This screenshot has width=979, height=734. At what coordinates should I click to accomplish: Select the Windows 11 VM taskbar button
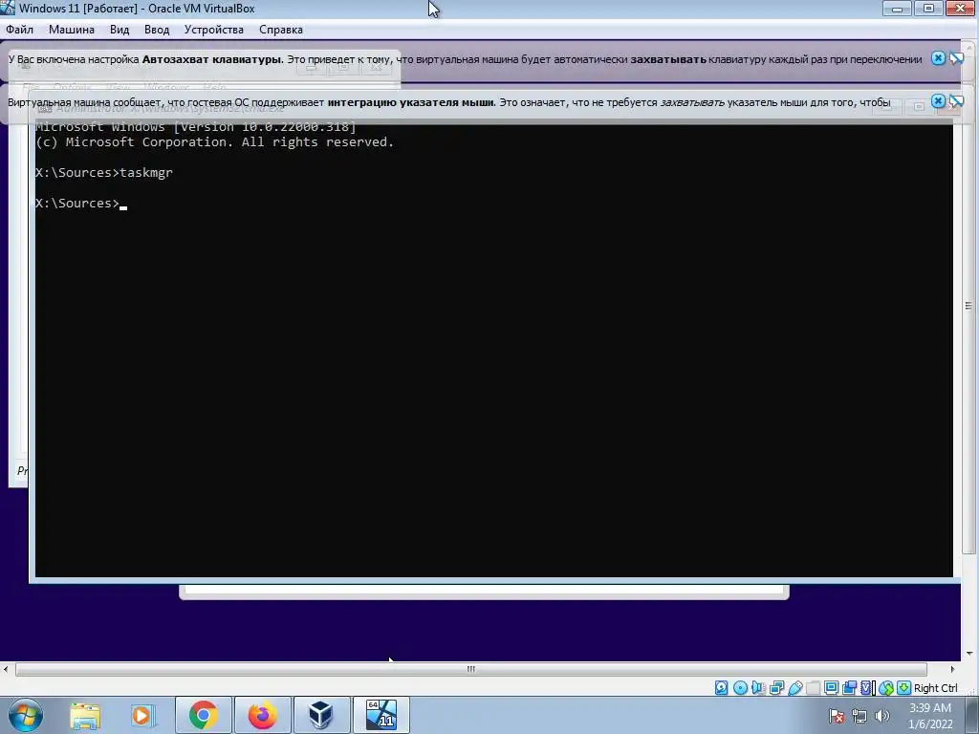[381, 715]
